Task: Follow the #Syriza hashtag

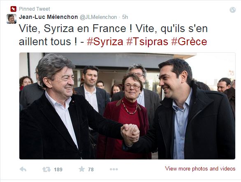Action: [105, 41]
